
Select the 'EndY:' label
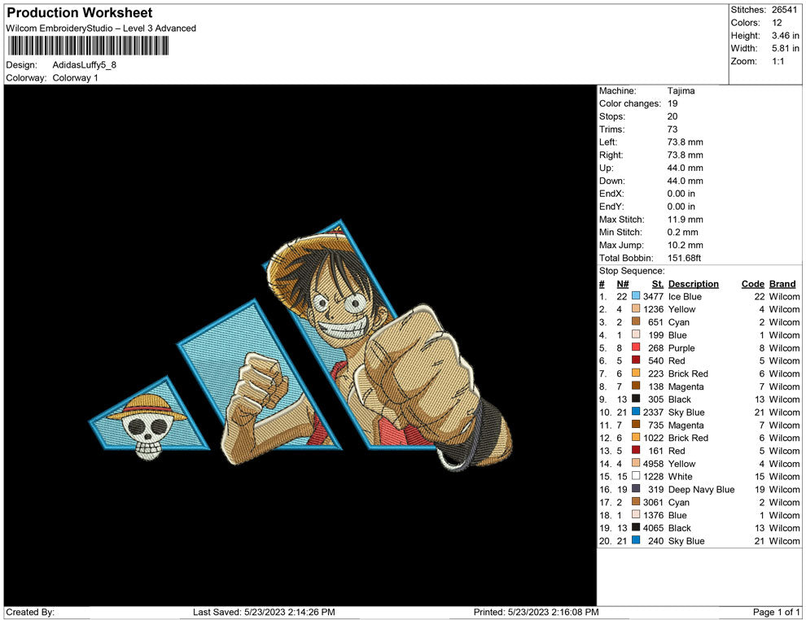611,207
